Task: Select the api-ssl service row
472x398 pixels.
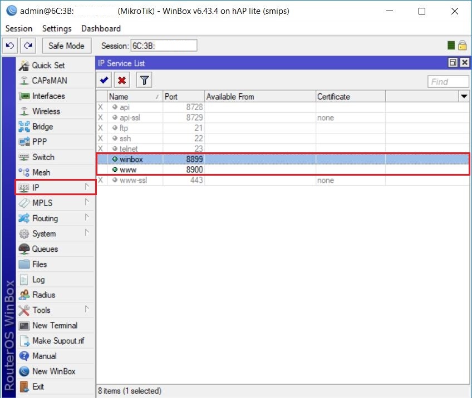Action: coord(283,117)
